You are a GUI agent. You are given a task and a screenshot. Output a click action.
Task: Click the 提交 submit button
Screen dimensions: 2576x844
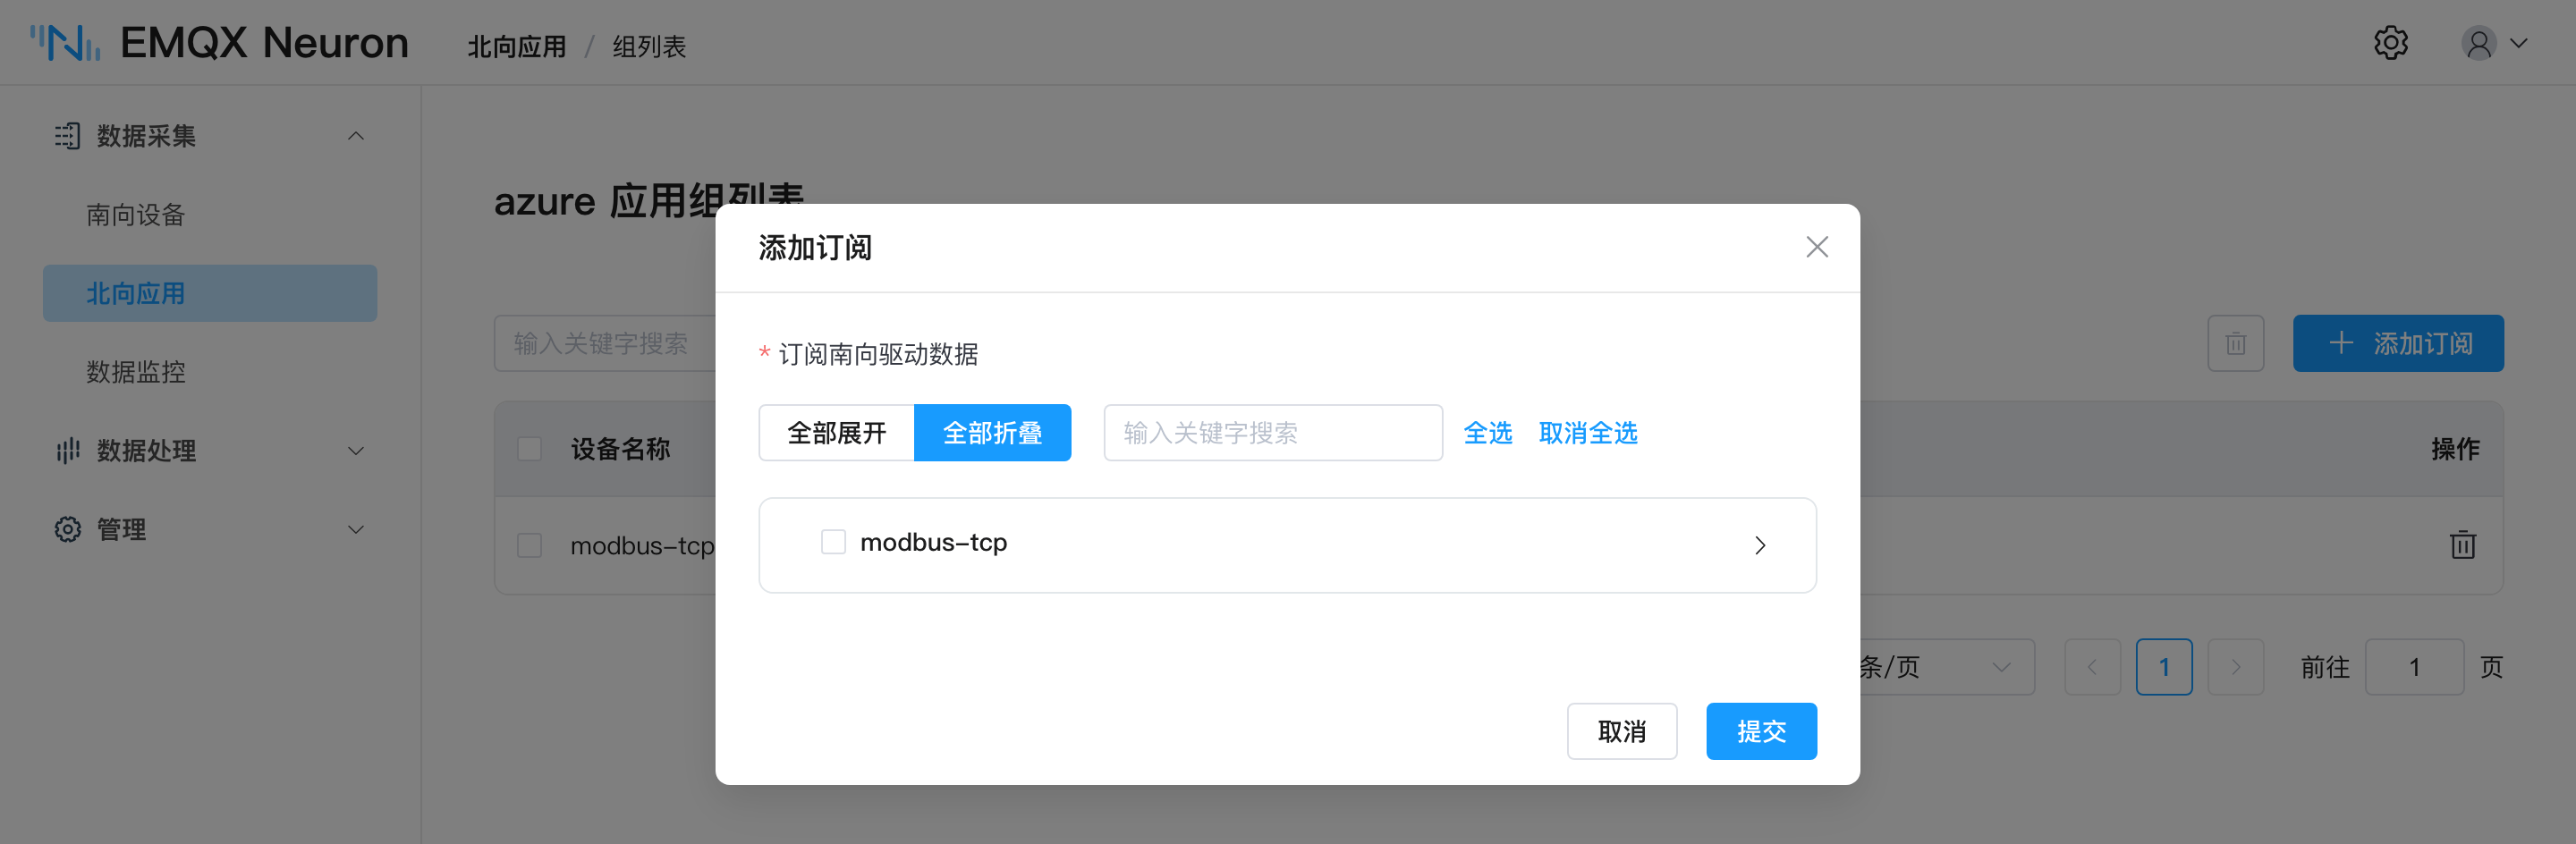1760,731
